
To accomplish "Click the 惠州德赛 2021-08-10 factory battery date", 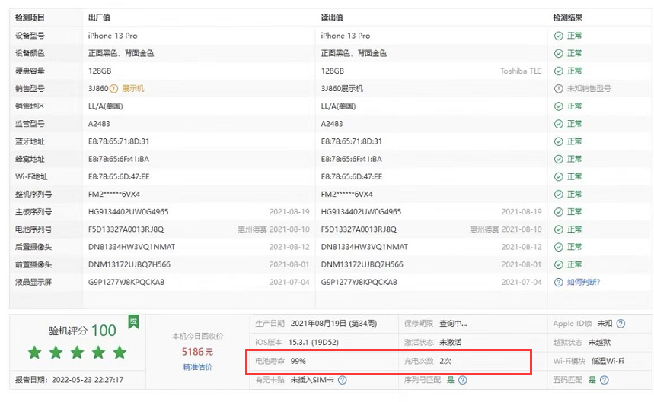I will click(273, 229).
